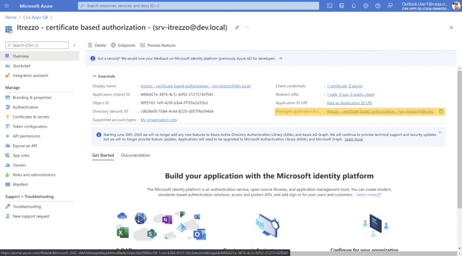Open the Help question mark icon
This screenshot has width=462, height=256.
(378, 6)
